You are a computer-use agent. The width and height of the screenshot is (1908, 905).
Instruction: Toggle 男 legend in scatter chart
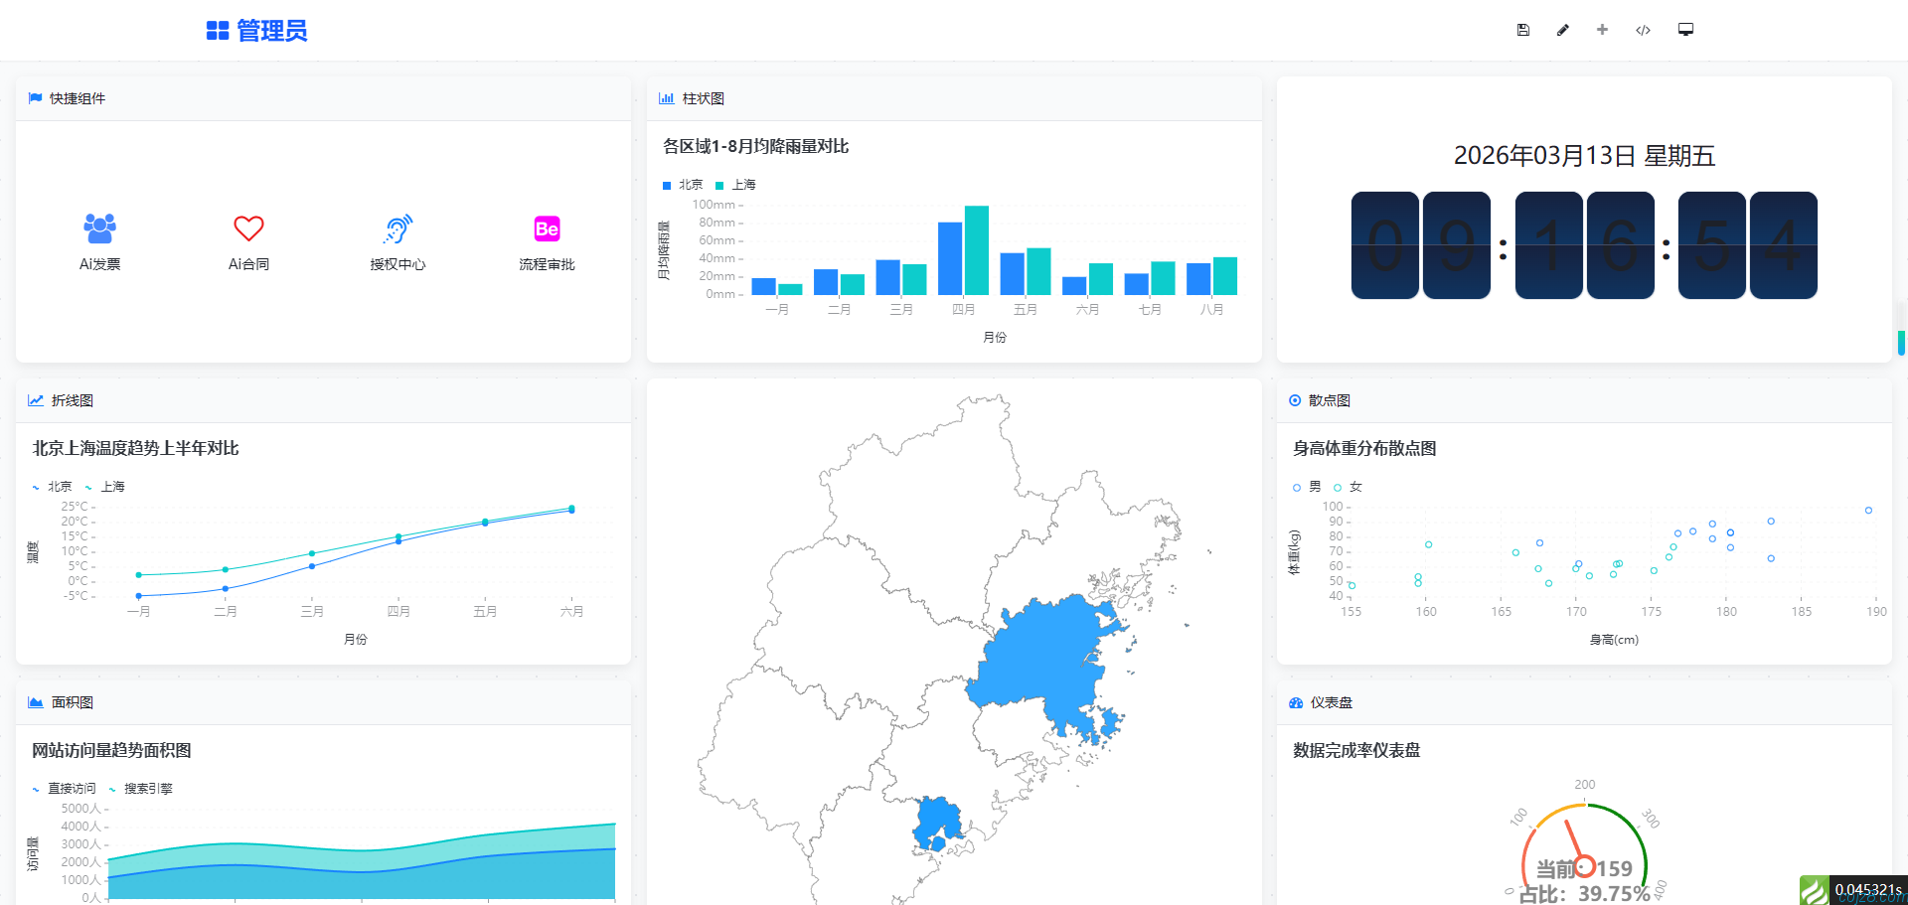pos(1308,487)
